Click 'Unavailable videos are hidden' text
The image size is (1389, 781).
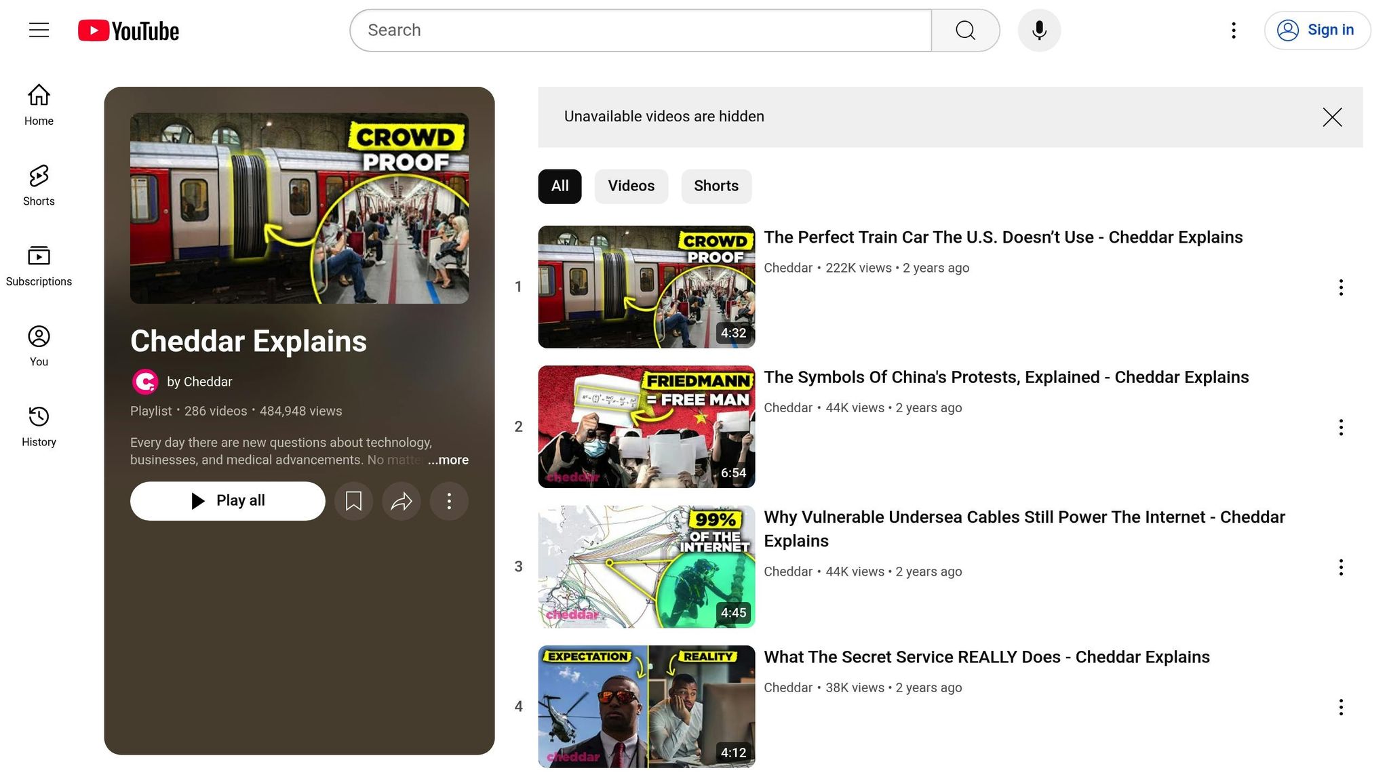(x=664, y=117)
